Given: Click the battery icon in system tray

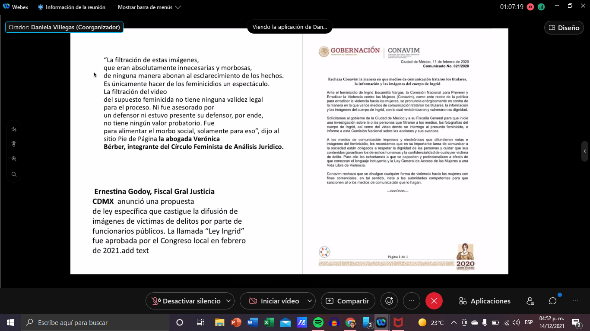Looking at the screenshot, I should coord(495,322).
